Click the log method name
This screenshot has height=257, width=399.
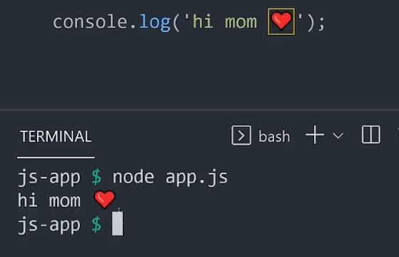[x=155, y=23]
